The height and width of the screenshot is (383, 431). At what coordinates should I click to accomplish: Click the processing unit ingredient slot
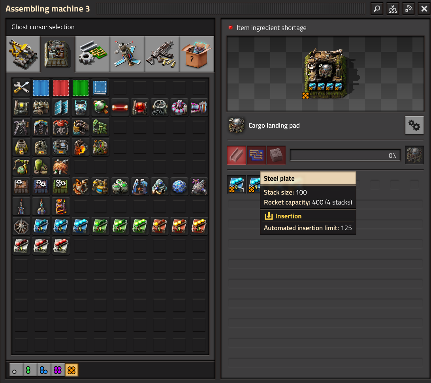click(x=256, y=155)
